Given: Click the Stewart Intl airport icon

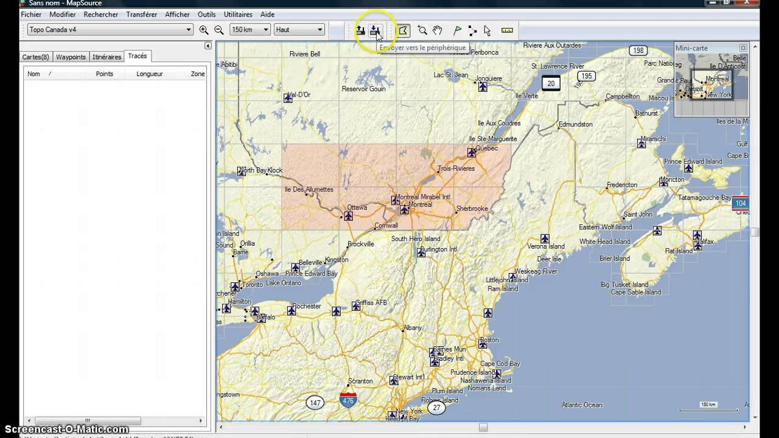Looking at the screenshot, I should 394,381.
